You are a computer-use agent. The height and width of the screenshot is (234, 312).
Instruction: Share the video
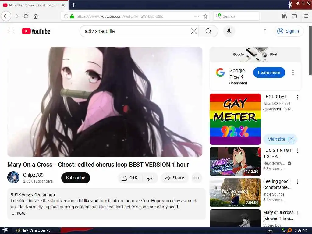pos(174,178)
